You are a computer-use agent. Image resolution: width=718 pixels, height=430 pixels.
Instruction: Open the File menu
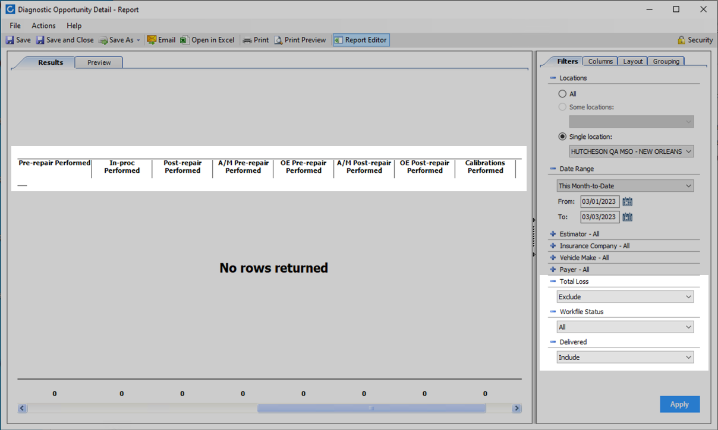click(15, 26)
